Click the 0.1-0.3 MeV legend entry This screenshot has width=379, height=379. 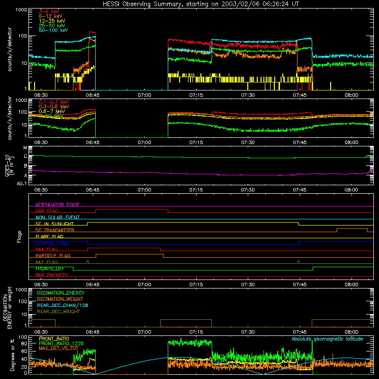pyautogui.click(x=54, y=102)
